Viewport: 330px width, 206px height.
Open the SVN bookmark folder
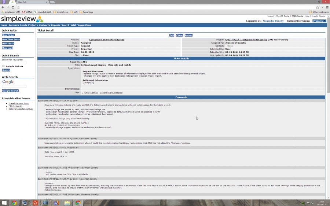click(74, 12)
